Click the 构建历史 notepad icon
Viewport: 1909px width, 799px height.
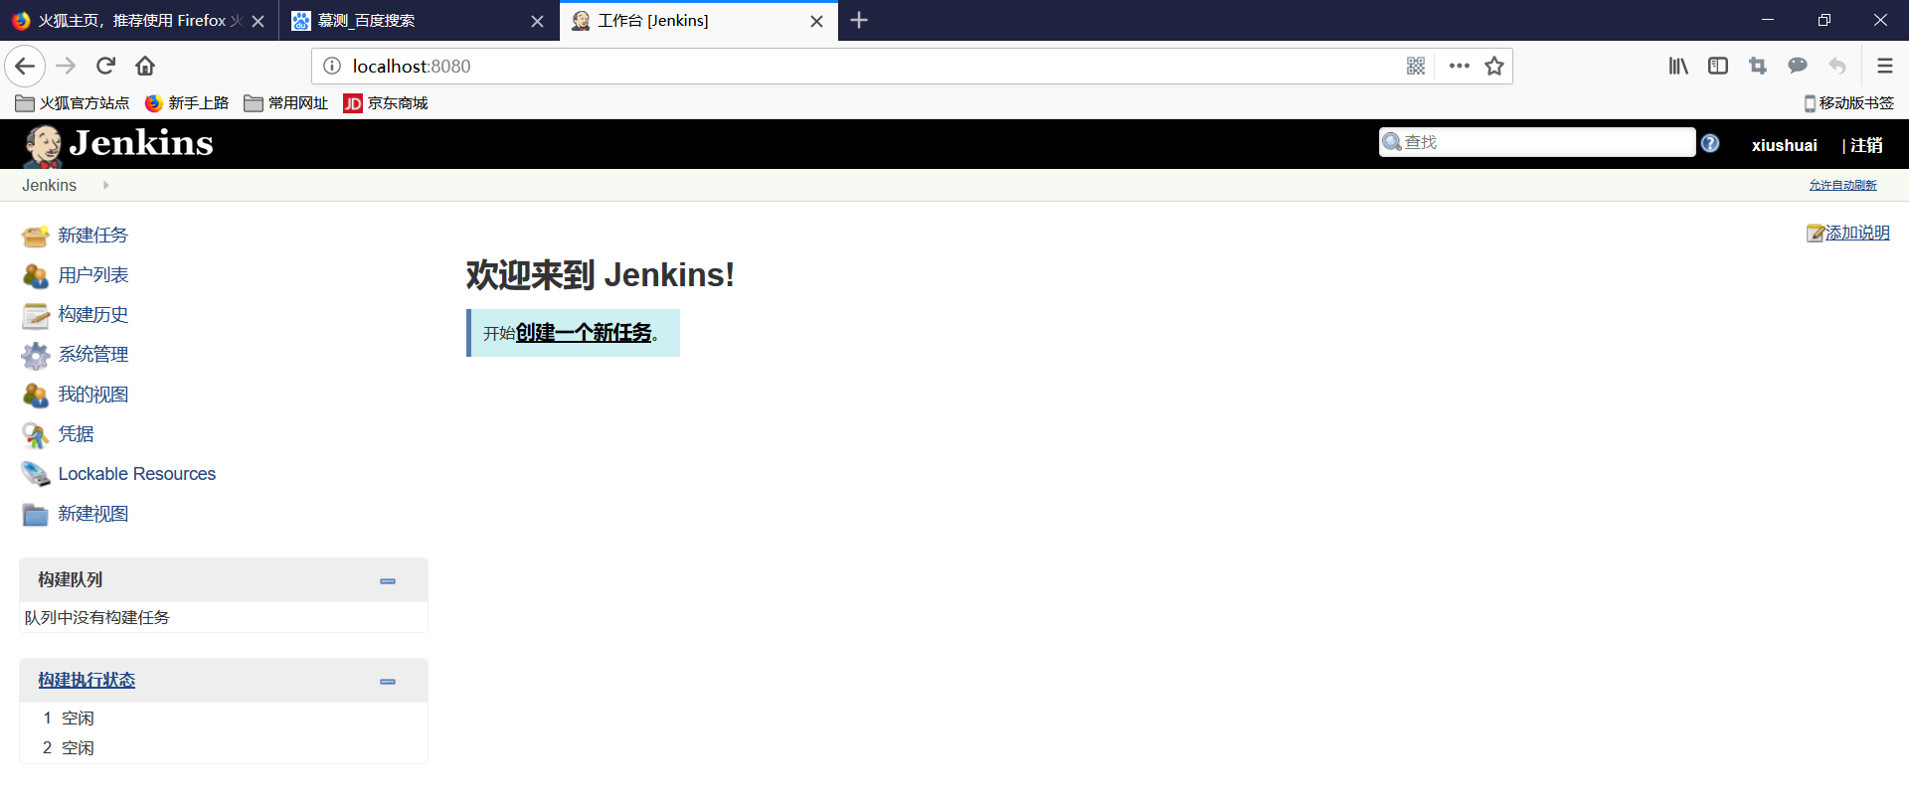coord(36,315)
